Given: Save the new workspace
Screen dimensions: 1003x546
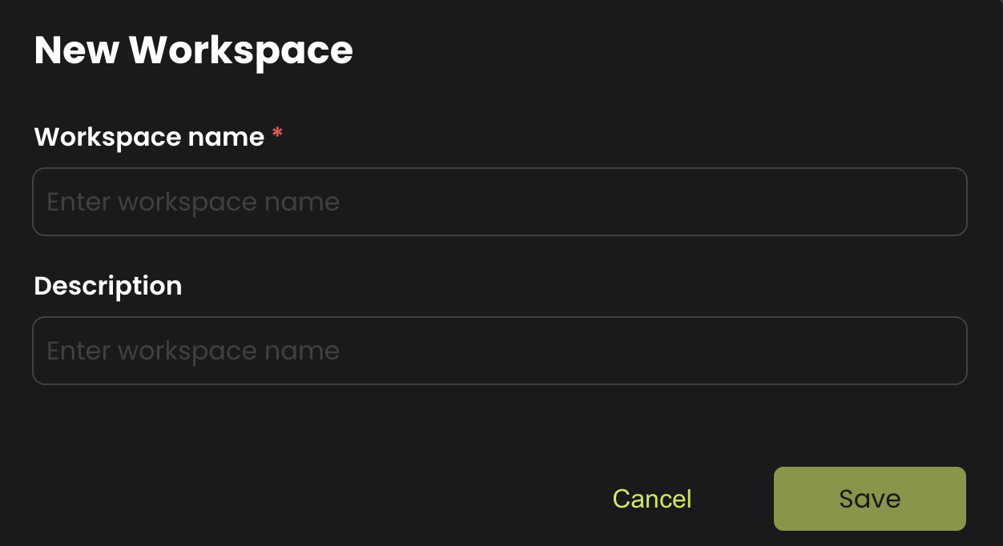Looking at the screenshot, I should (x=869, y=499).
